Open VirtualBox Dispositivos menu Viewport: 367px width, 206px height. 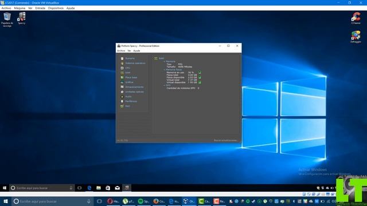coord(56,8)
